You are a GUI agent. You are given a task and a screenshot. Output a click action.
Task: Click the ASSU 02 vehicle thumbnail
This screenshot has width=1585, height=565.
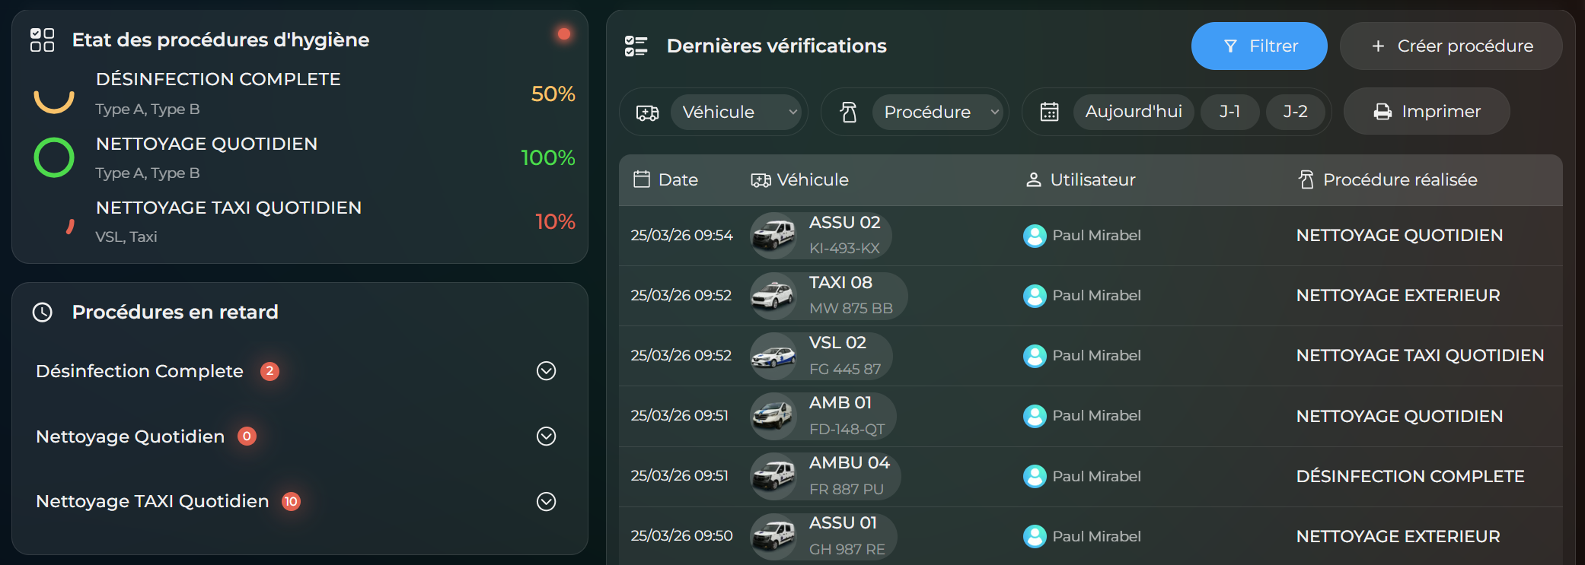773,236
